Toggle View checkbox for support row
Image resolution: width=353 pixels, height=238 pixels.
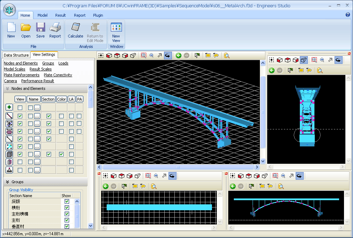point(20,170)
